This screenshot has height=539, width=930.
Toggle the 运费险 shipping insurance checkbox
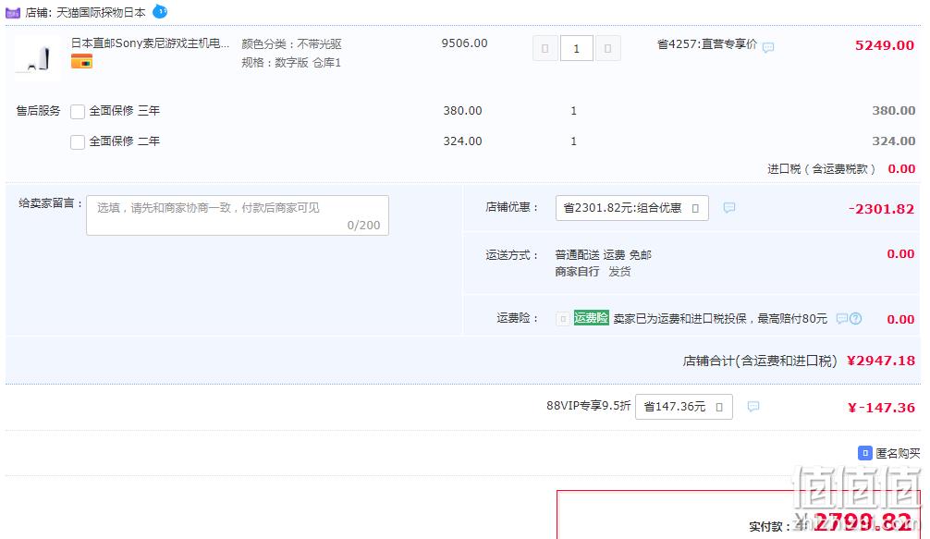562,319
